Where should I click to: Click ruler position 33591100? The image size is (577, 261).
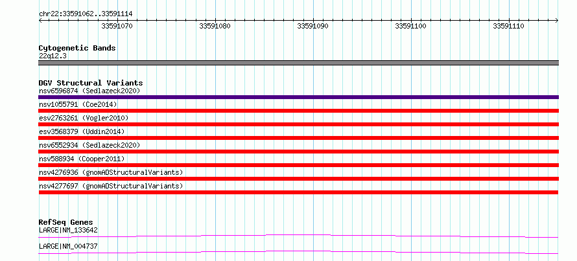coord(410,26)
